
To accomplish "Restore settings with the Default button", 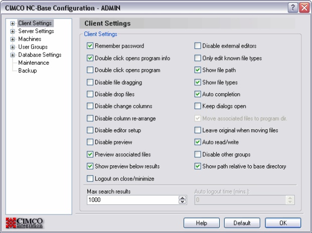I will pyautogui.click(x=242, y=223).
